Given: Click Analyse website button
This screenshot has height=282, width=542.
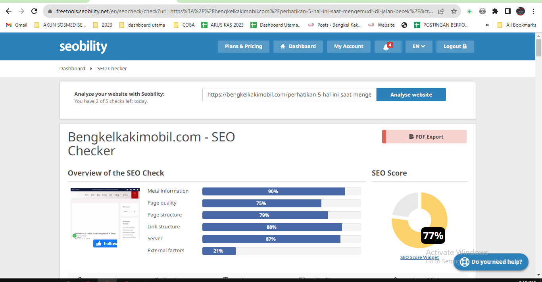Looking at the screenshot, I should [411, 95].
